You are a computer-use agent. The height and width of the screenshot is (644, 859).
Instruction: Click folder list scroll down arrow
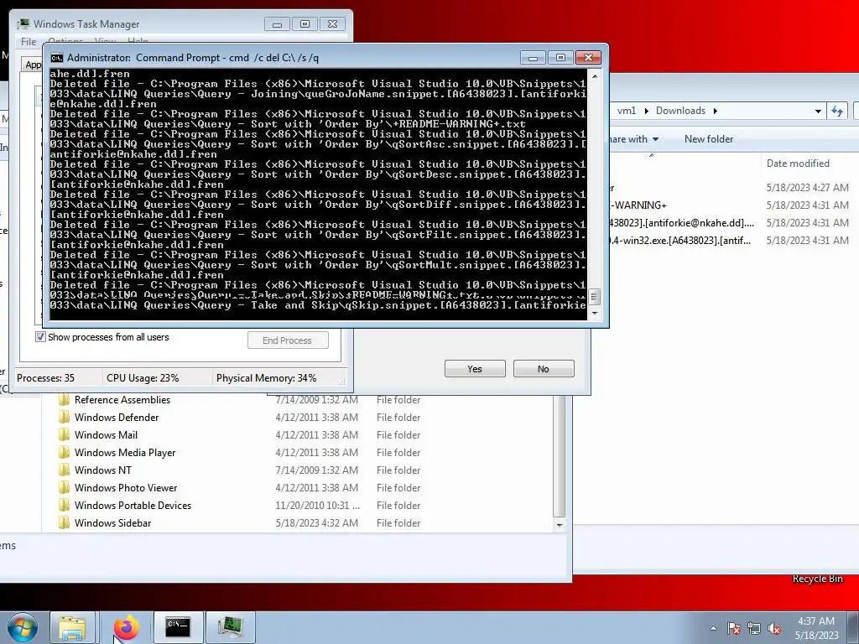pos(560,525)
